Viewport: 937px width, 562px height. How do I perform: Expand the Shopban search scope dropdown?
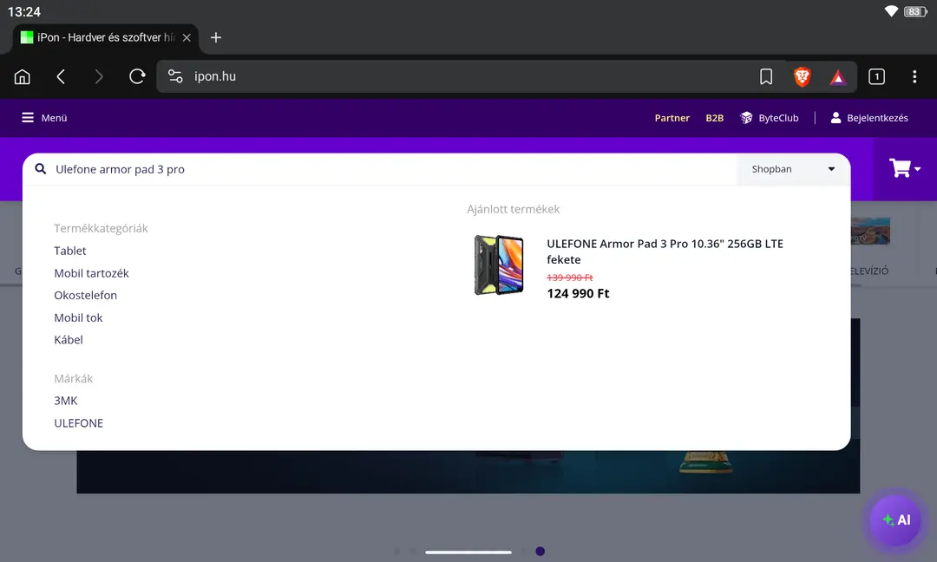pyautogui.click(x=793, y=169)
